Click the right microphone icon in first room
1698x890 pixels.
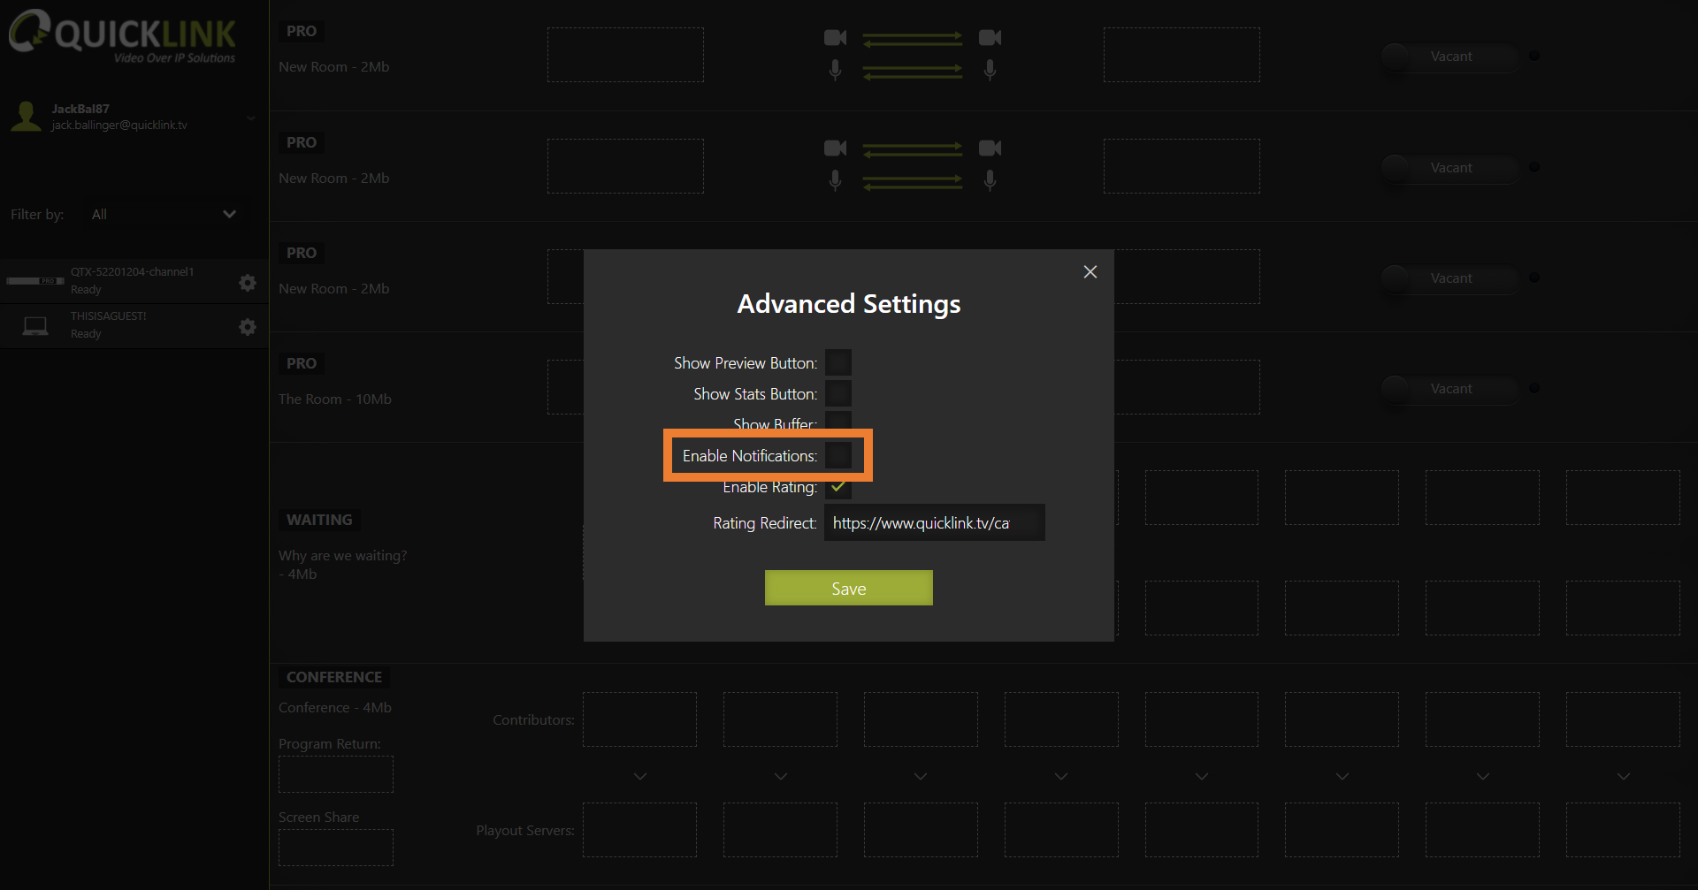coord(990,69)
